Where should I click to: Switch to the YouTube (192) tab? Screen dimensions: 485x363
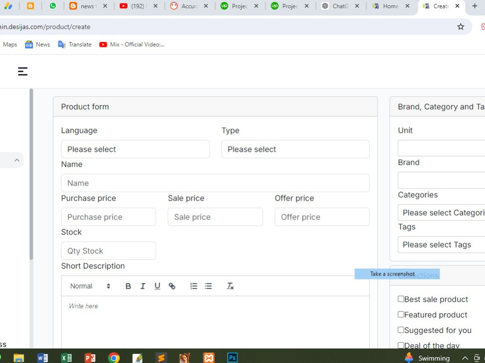click(x=137, y=6)
